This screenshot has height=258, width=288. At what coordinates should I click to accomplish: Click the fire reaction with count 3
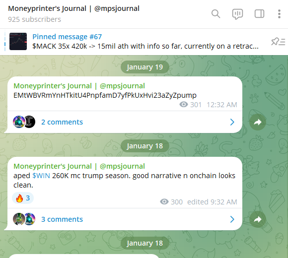(x=23, y=198)
